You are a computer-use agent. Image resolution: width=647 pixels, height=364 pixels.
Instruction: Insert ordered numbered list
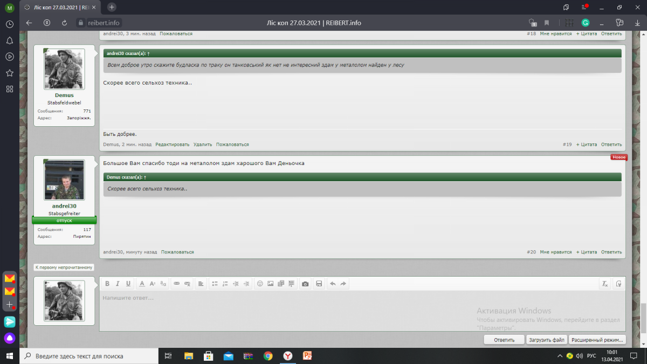[x=225, y=284]
